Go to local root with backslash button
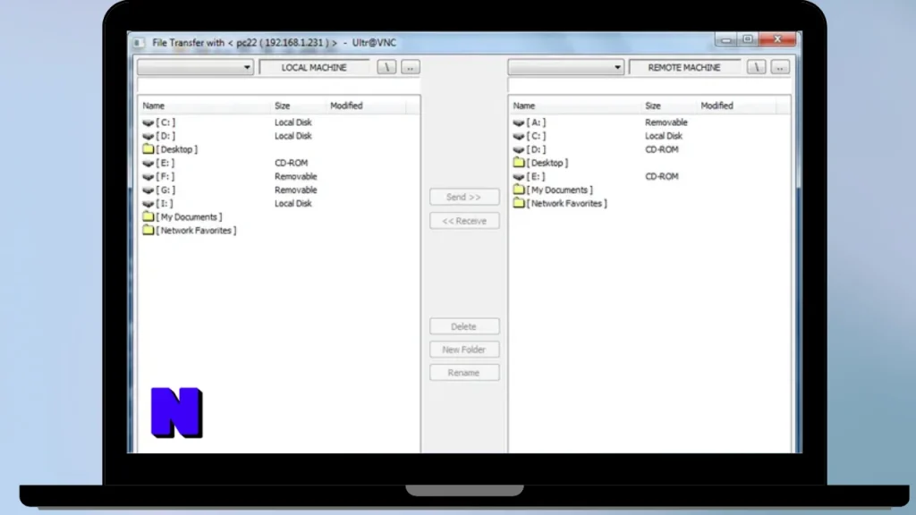 coord(386,67)
